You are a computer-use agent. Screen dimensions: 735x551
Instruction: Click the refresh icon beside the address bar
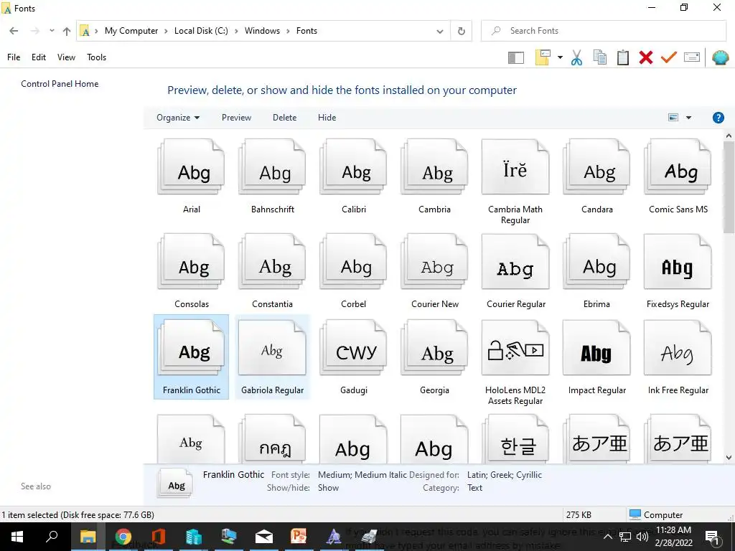pos(462,31)
